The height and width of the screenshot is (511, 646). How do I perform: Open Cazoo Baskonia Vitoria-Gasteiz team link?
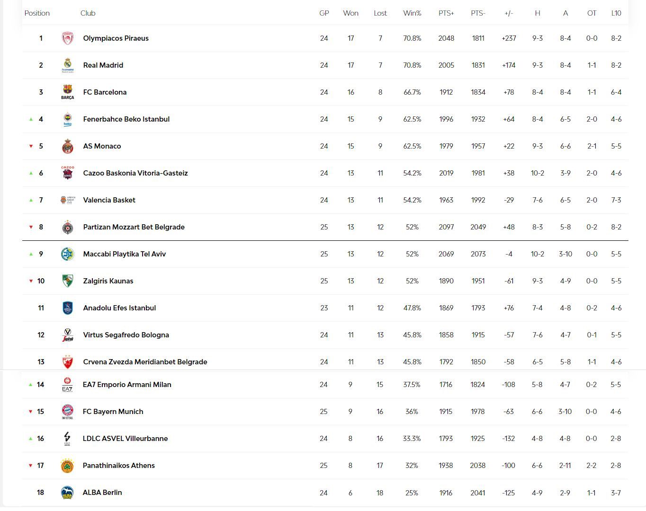click(135, 173)
